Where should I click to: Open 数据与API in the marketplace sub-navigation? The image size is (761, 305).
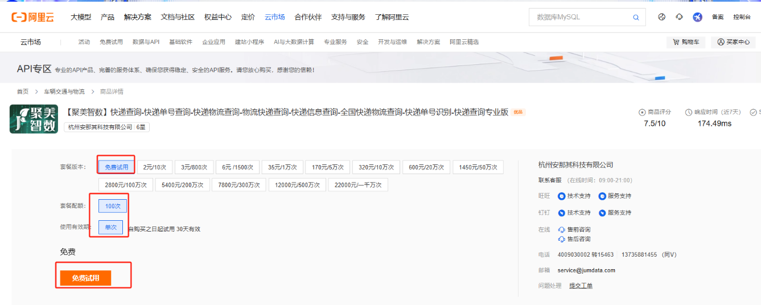pos(146,42)
